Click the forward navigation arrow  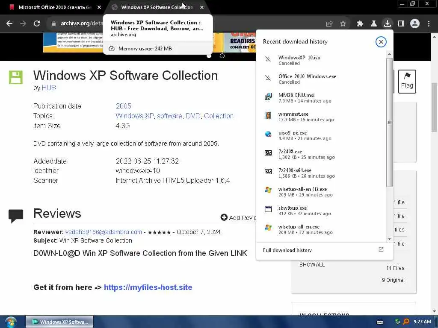pos(23,23)
